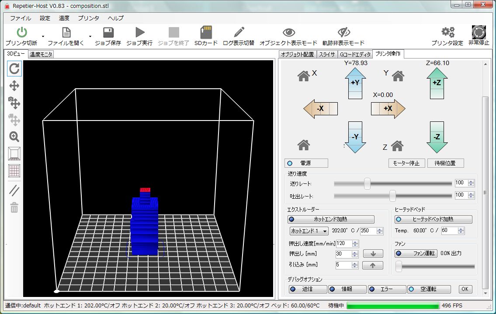The height and width of the screenshot is (314, 496).
Task: Open the プリンタ menu
Action: click(89, 18)
